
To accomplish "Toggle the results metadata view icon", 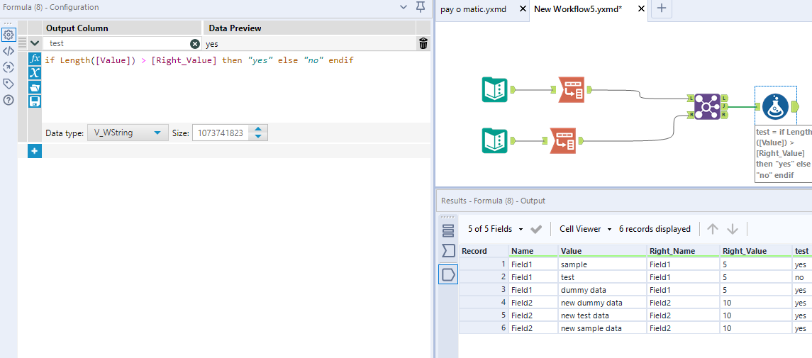I will pos(448,250).
